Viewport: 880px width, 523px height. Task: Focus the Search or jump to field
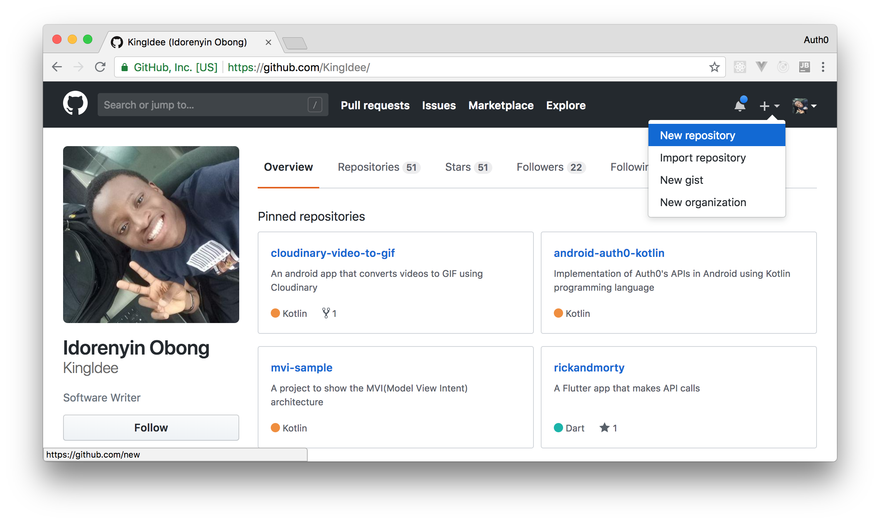tap(204, 105)
